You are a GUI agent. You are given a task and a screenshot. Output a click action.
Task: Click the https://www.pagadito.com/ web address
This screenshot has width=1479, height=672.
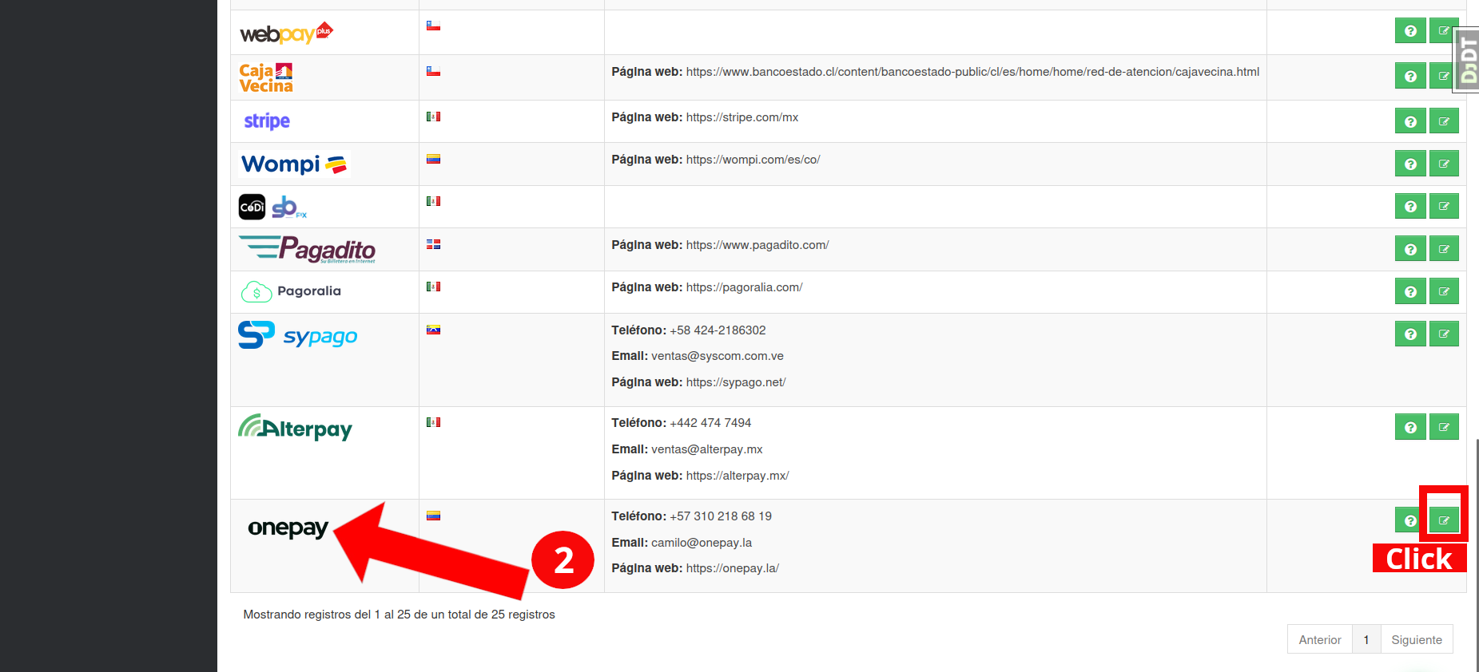[x=757, y=245]
